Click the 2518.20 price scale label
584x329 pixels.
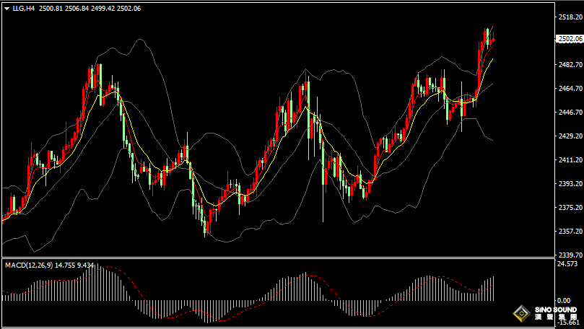click(x=569, y=17)
